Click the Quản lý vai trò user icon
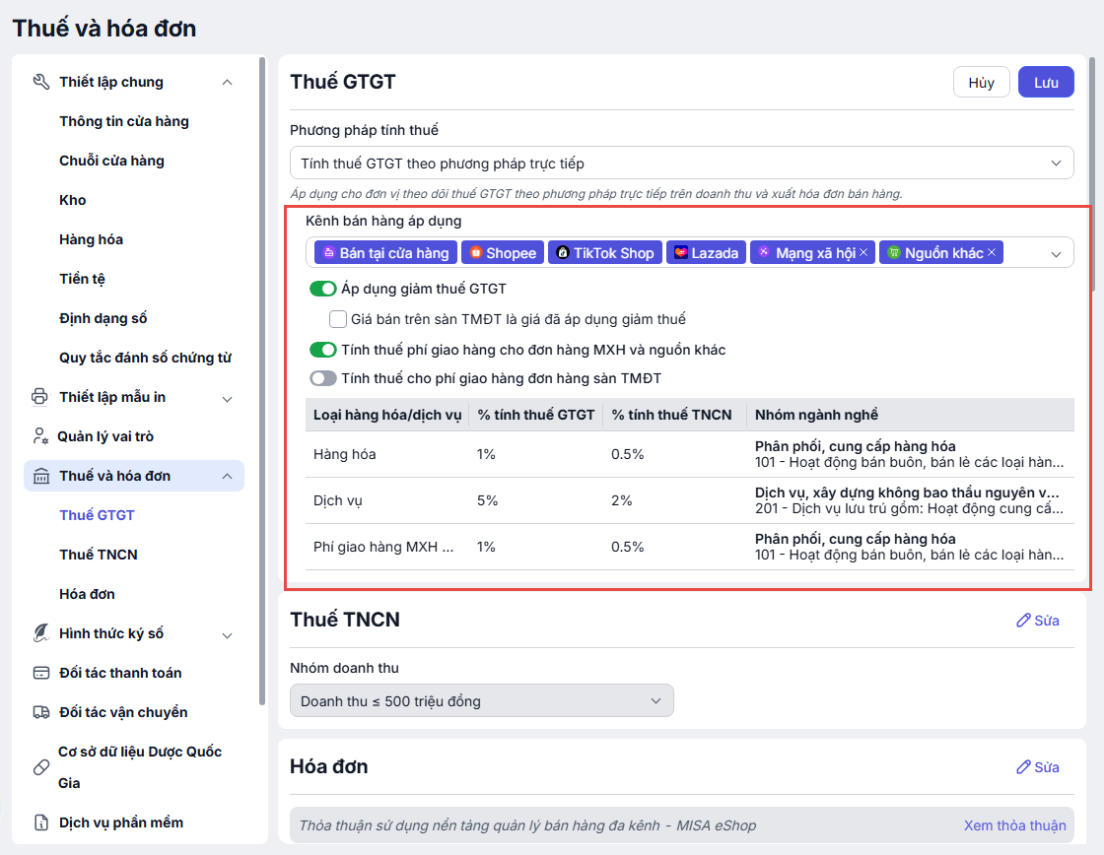Image resolution: width=1104 pixels, height=855 pixels. [40, 436]
